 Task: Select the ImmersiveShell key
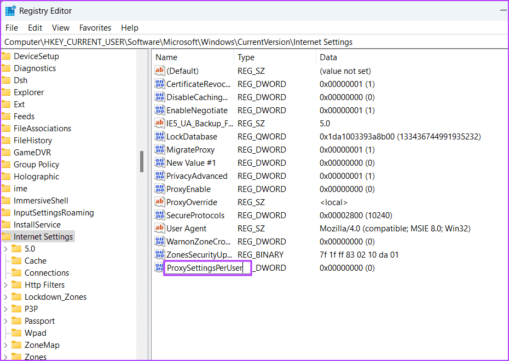41,201
